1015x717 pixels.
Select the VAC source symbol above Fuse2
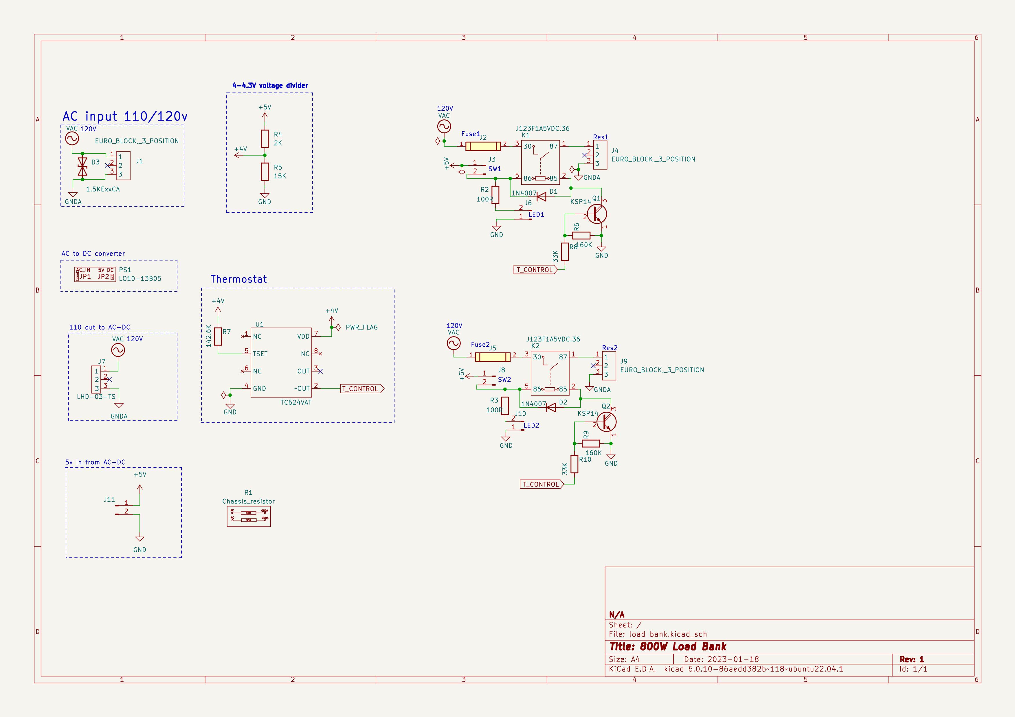click(454, 343)
